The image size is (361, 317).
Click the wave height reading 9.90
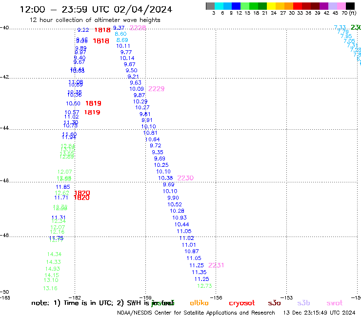173,198
